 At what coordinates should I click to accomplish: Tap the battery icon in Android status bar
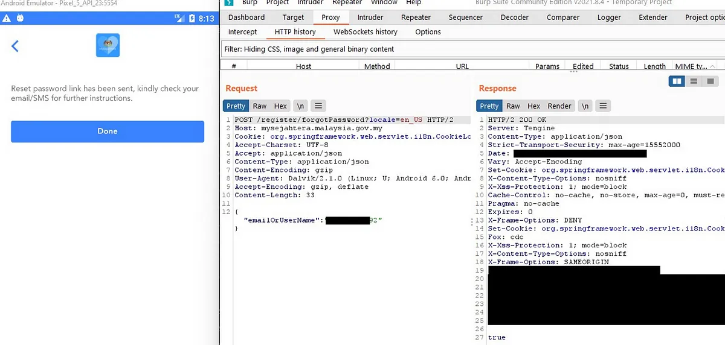(x=192, y=18)
